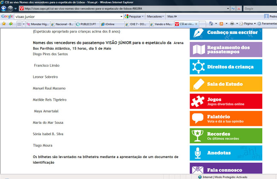Switch to the Vendo o Mu... tab
The image size is (277, 179).
coord(162,24)
